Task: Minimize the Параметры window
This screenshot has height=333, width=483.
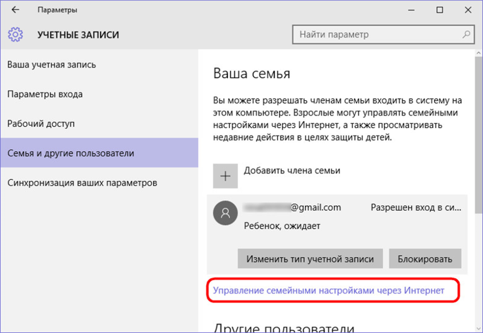Action: (x=411, y=10)
